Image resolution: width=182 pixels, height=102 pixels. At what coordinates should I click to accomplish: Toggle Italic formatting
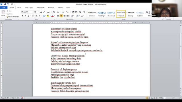click(25, 16)
